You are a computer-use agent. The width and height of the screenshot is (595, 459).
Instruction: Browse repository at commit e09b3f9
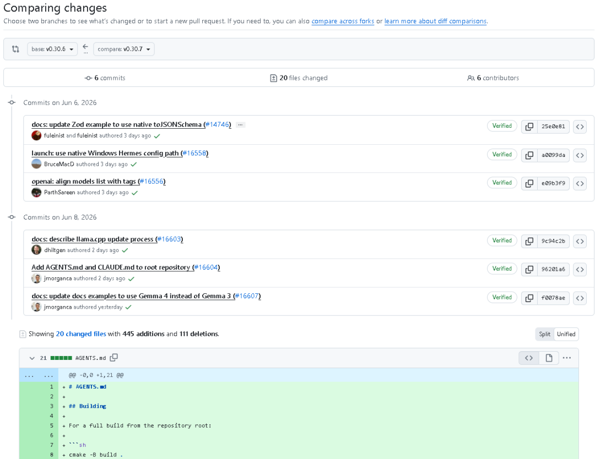[580, 183]
